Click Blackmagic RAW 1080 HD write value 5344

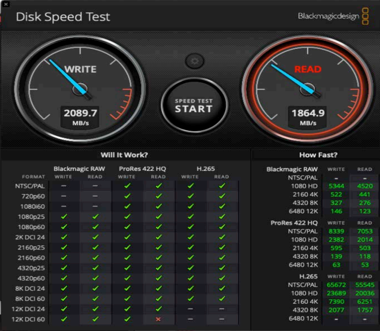(x=337, y=186)
